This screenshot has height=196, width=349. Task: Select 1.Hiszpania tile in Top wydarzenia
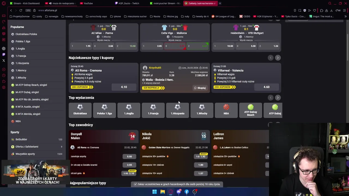click(177, 110)
